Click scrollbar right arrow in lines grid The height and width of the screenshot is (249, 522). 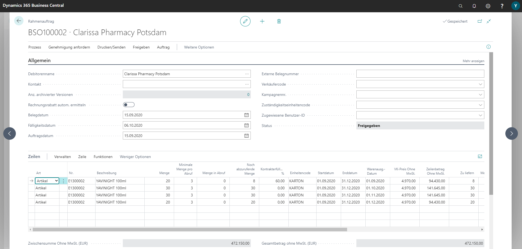tap(482, 230)
